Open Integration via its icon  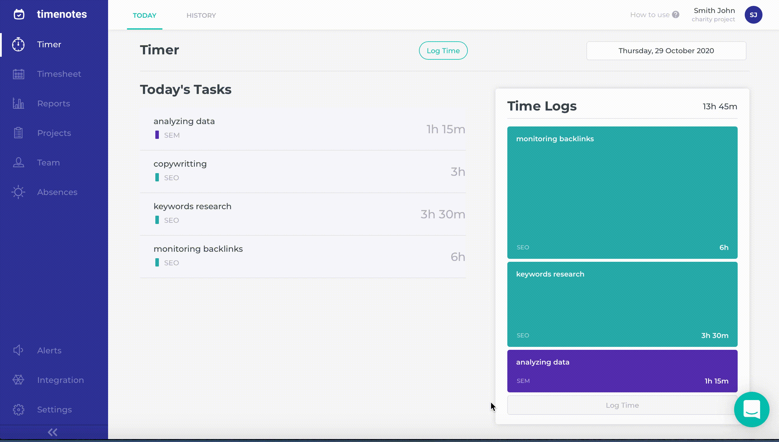18,380
